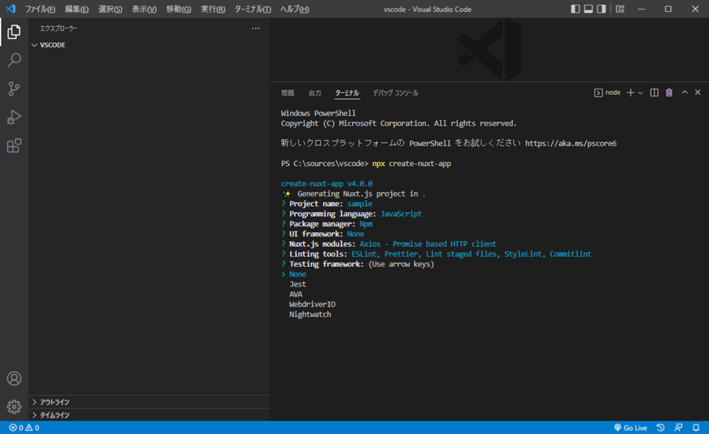
Task: Open the Source Control view
Action: pyautogui.click(x=14, y=89)
